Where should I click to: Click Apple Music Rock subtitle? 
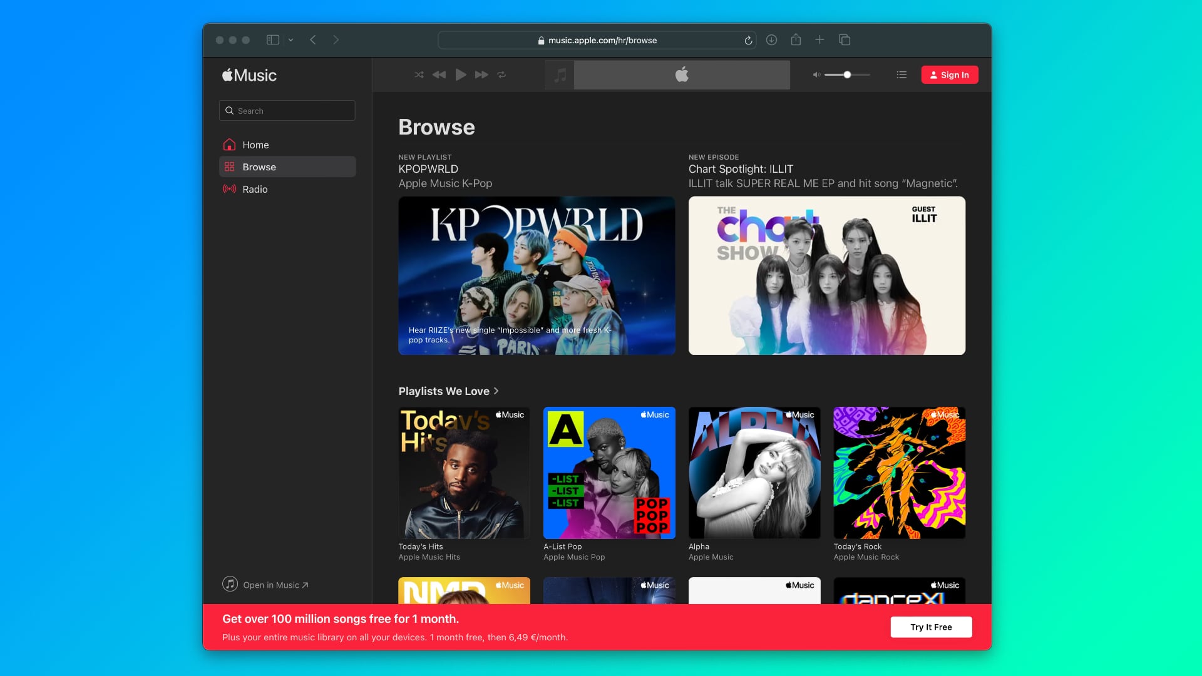pyautogui.click(x=866, y=557)
